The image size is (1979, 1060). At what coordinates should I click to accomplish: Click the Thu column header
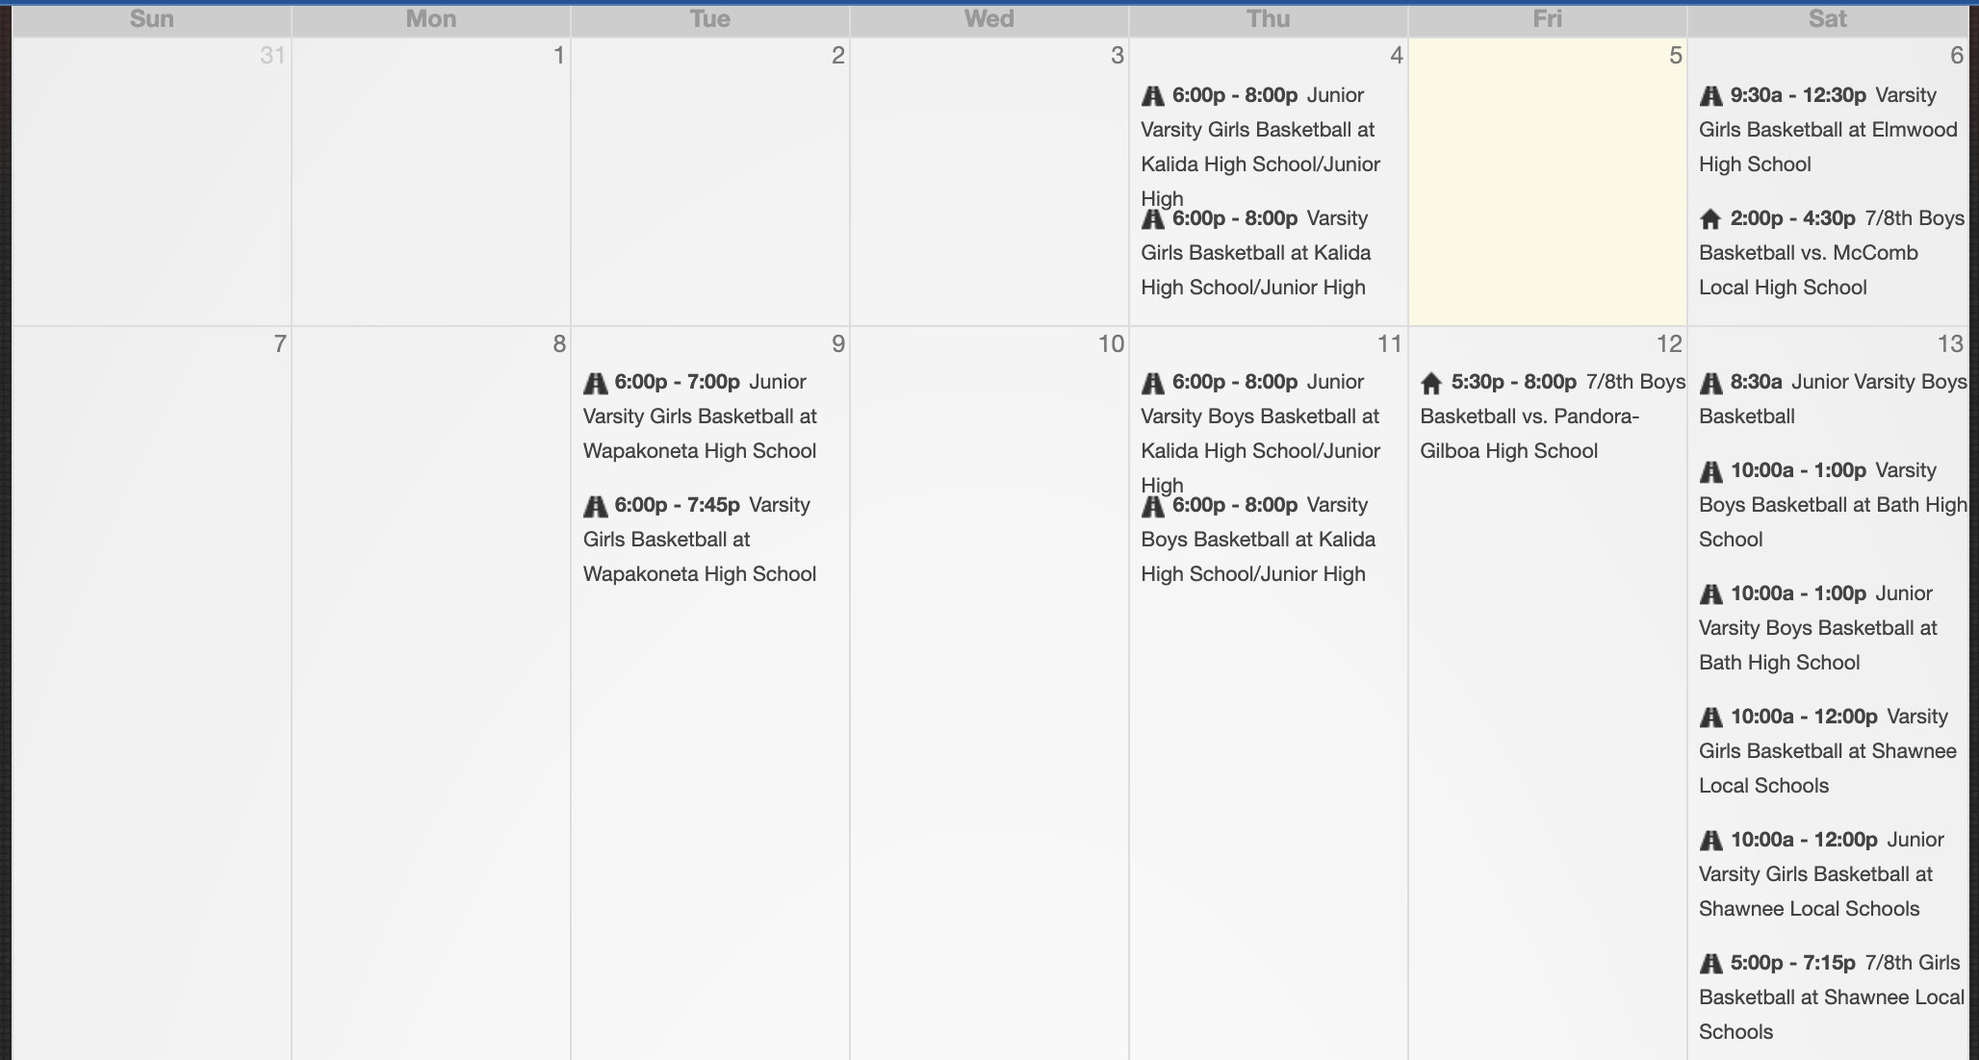1269,19
